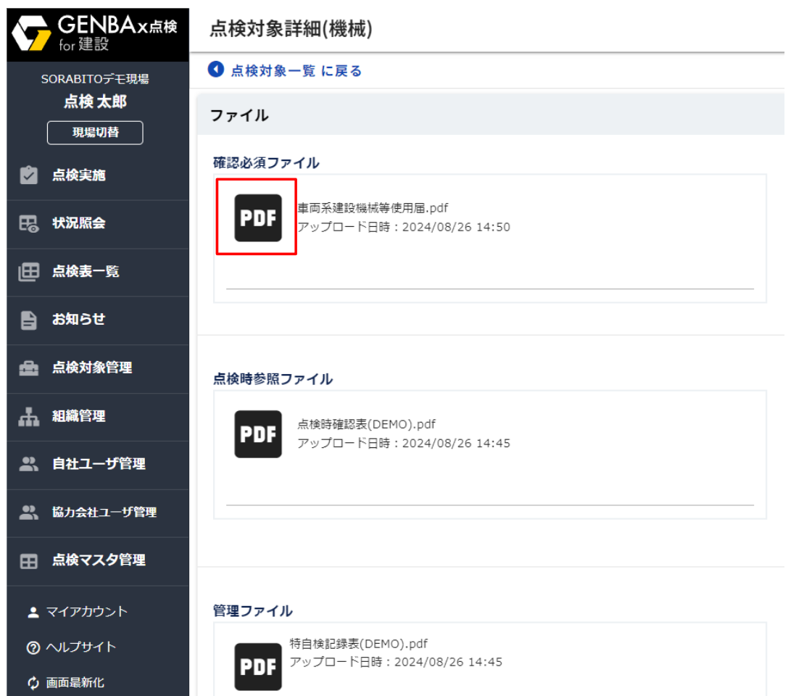Click the 組織管理 hierarchy icon
The width and height of the screenshot is (788, 696).
[28, 417]
